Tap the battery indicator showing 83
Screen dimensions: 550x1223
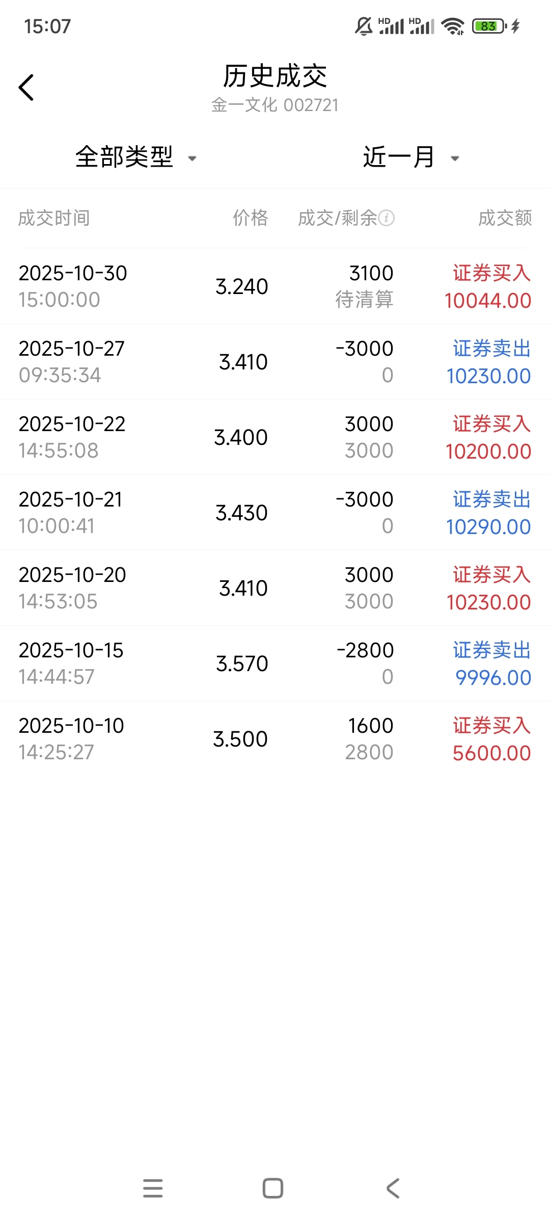489,26
